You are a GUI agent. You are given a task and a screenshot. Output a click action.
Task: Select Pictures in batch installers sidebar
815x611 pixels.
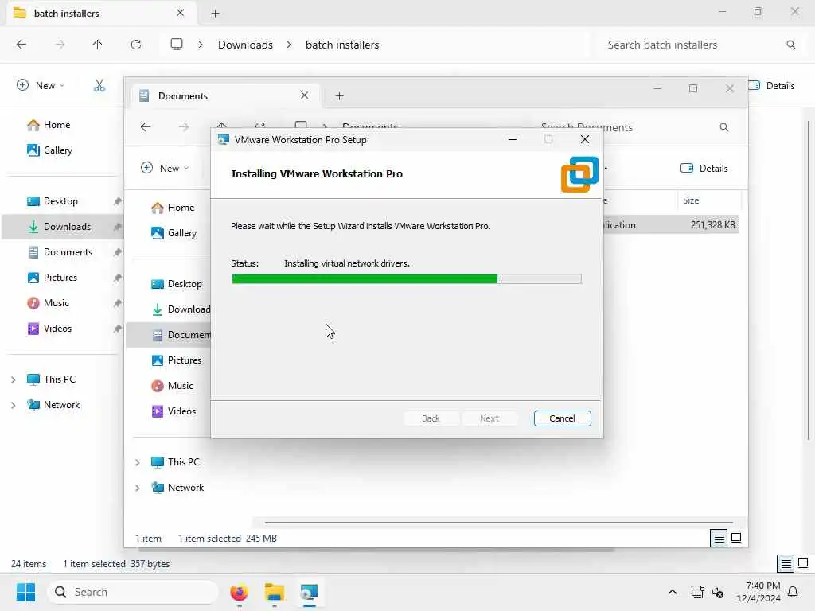[x=60, y=278]
